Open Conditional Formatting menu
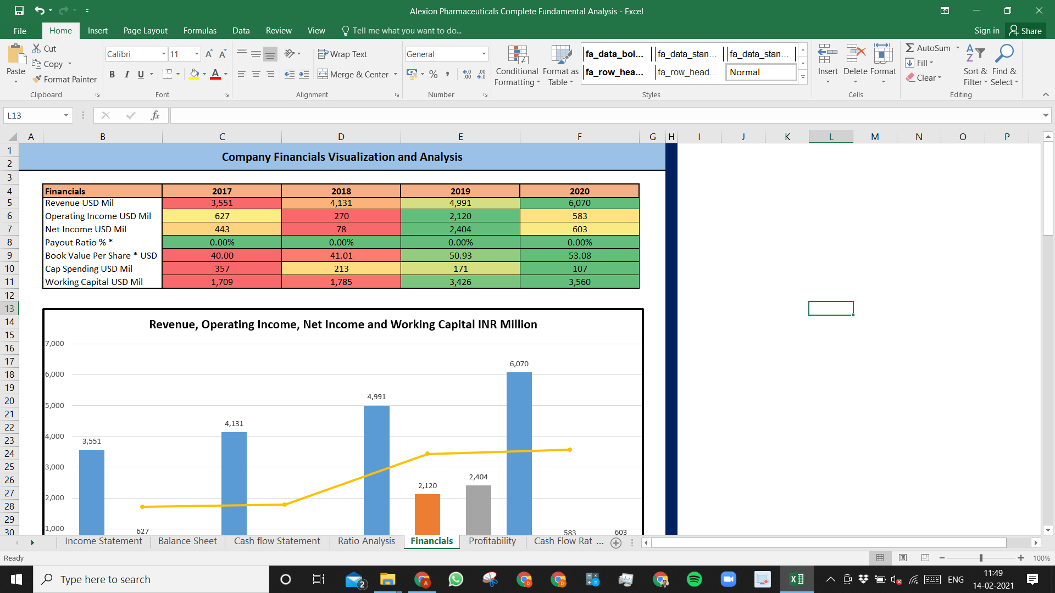The width and height of the screenshot is (1055, 593). tap(517, 65)
